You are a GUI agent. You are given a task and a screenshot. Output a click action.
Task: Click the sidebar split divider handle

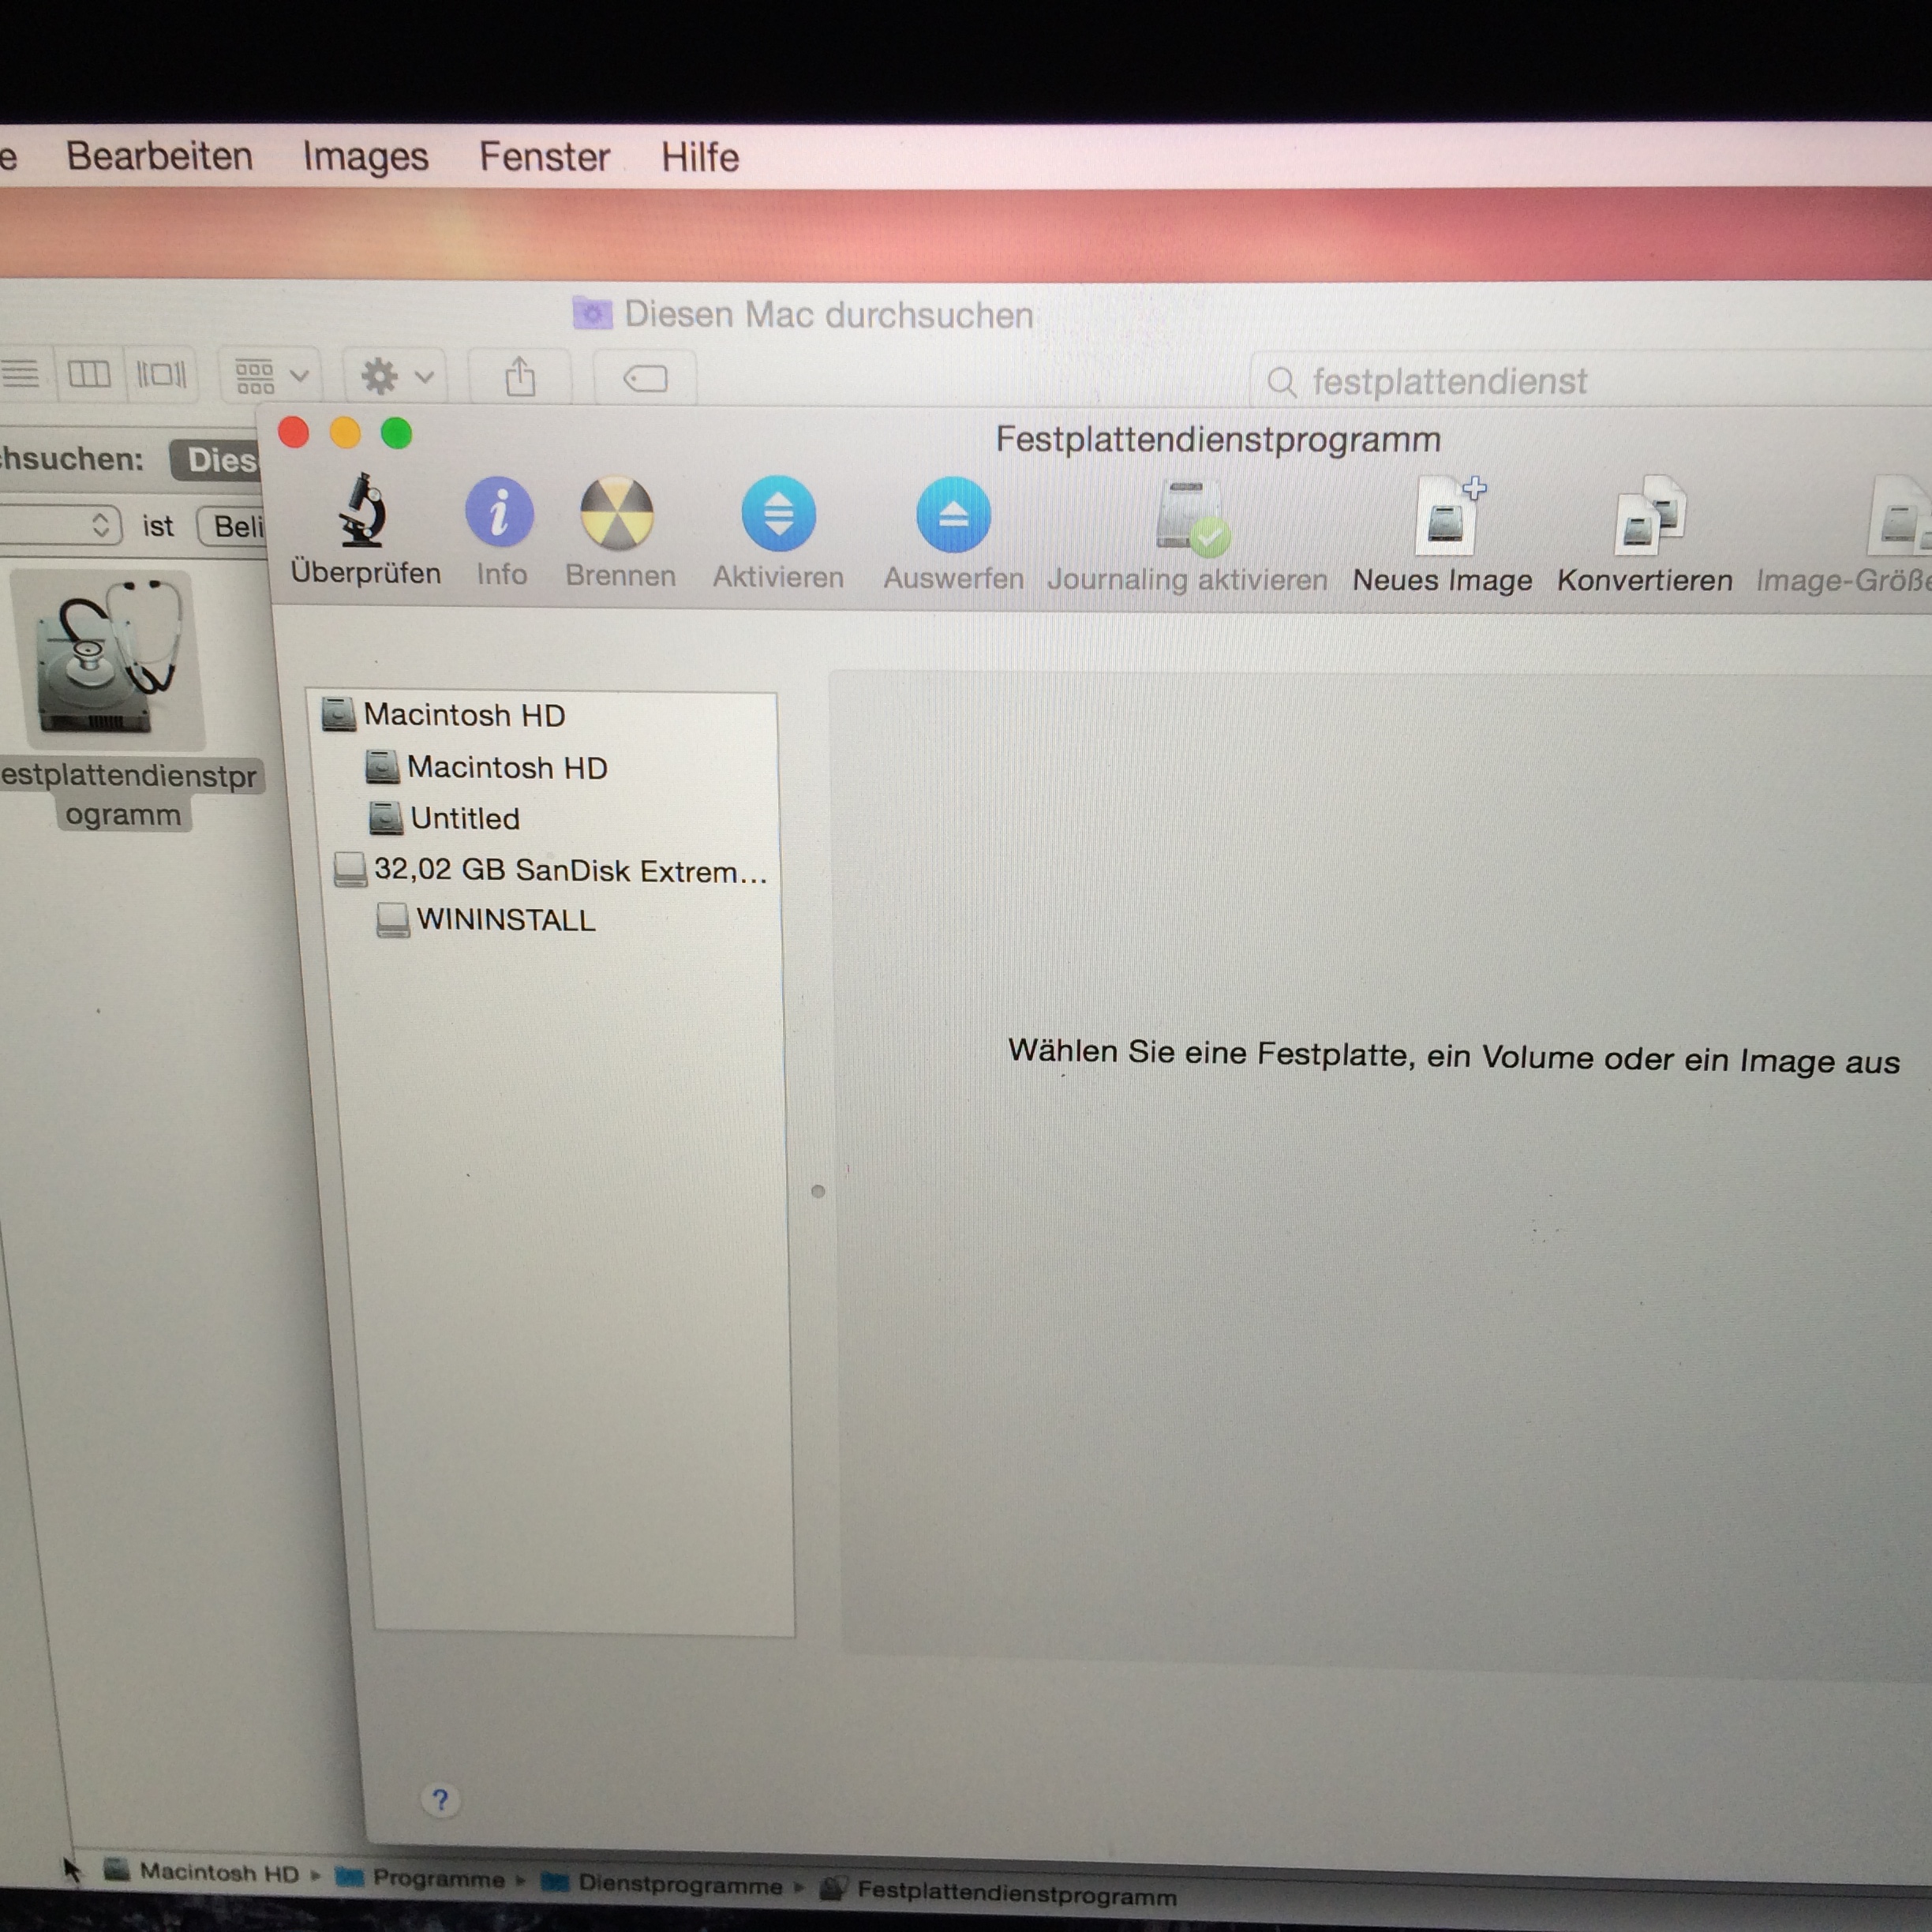tap(818, 1191)
